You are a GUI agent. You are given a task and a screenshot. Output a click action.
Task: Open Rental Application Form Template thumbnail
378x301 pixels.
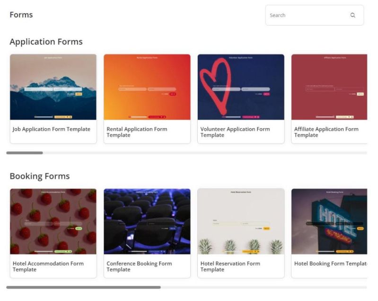click(147, 87)
